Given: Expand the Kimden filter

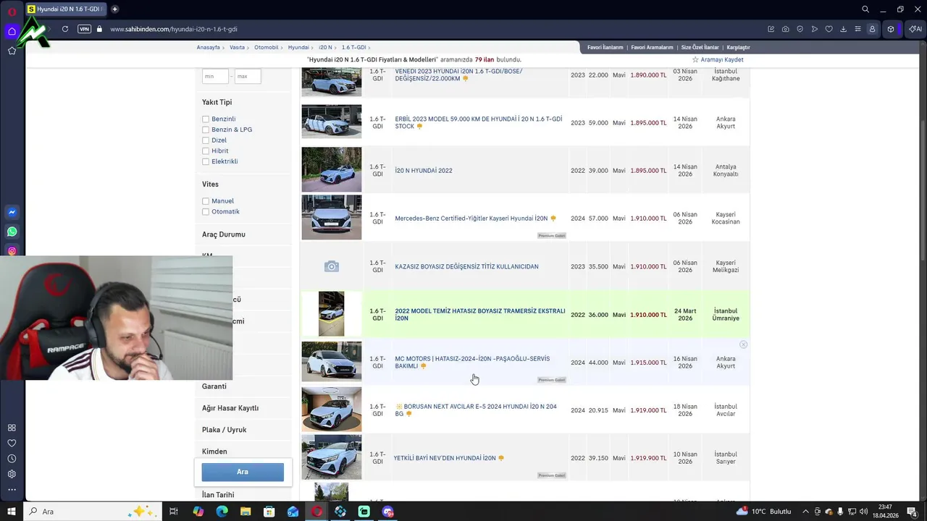Looking at the screenshot, I should [214, 452].
